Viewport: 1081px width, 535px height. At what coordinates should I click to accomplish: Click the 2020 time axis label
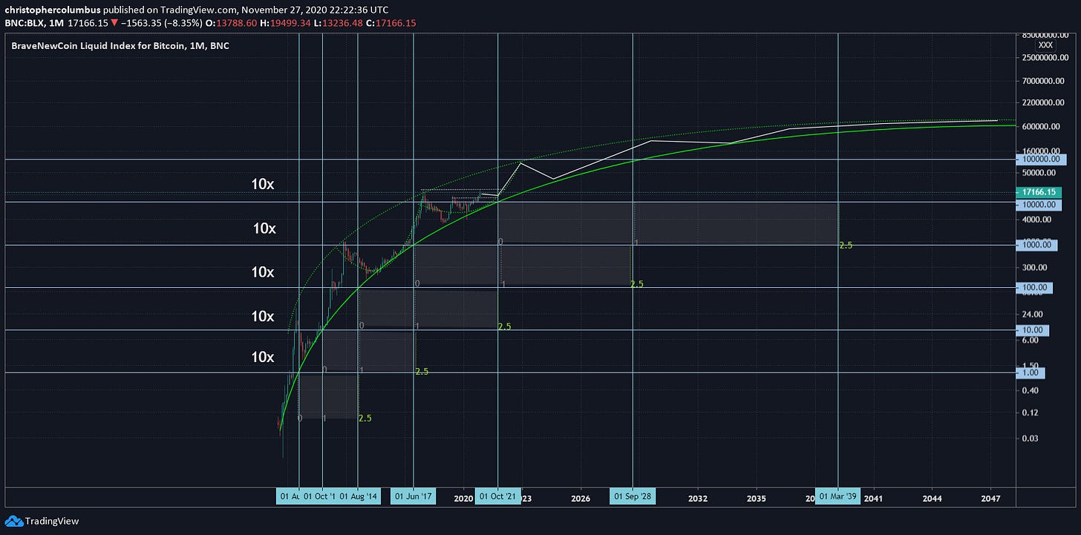[x=463, y=498]
